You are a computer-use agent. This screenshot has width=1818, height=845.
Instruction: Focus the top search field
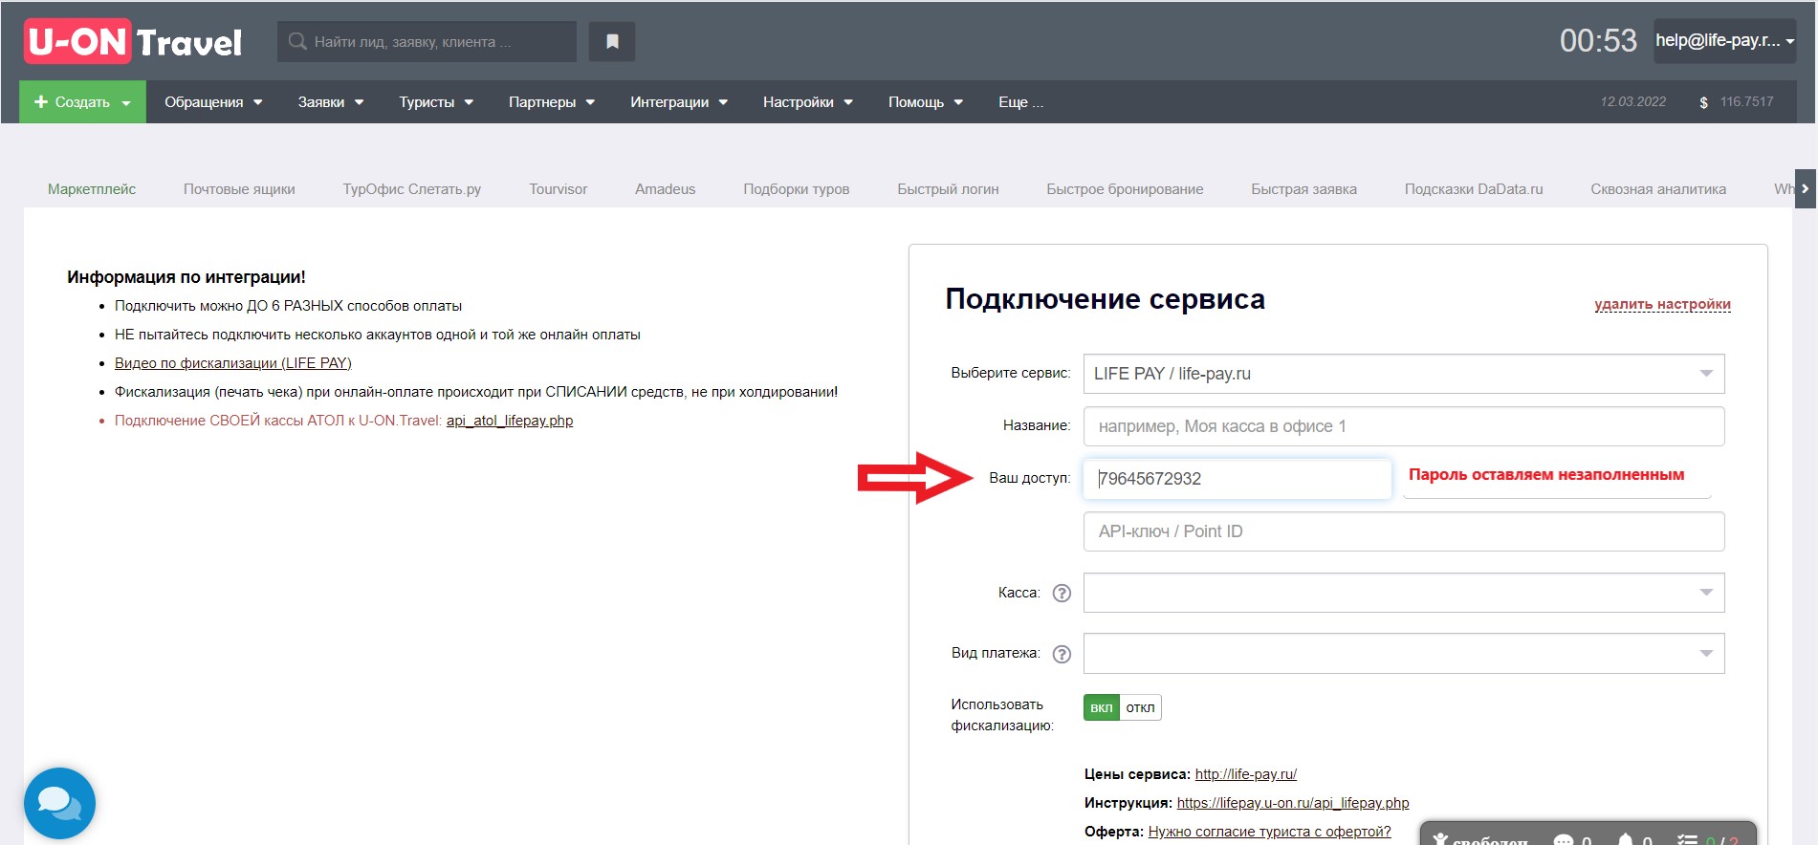coord(427,41)
